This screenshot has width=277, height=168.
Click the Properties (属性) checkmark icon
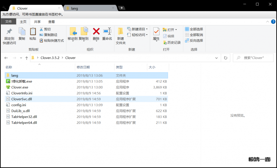[156, 32]
